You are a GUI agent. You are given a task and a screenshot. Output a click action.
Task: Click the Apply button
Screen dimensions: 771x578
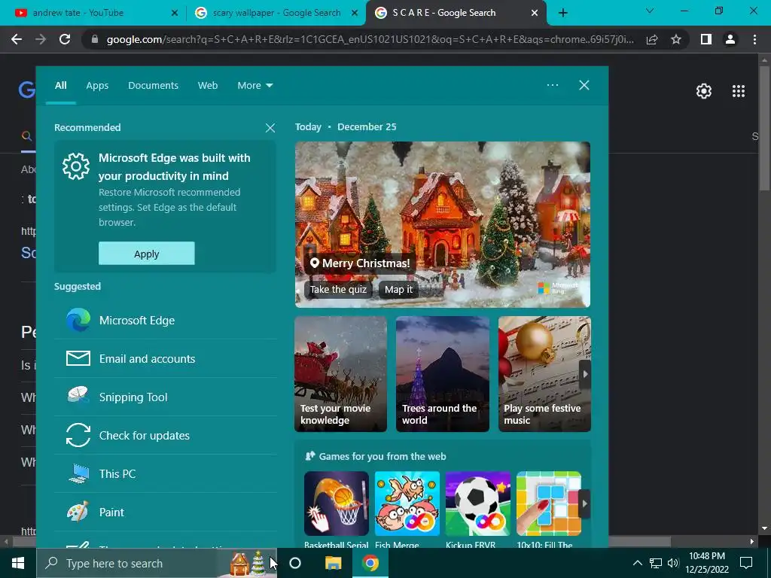coord(147,254)
